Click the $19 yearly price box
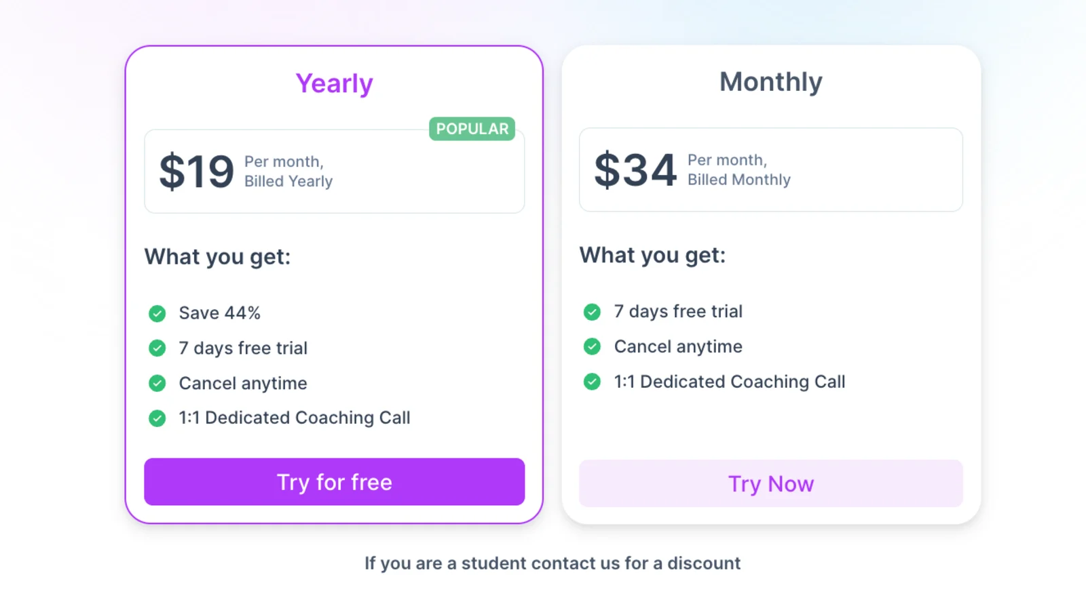Screen dimensions: 1086x602 point(334,169)
